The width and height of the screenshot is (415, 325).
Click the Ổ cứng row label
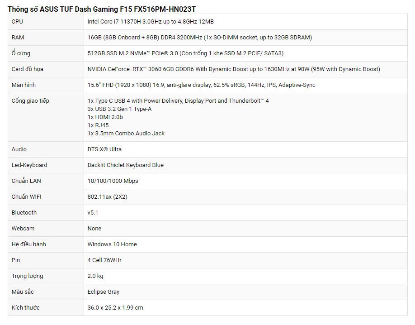21,53
